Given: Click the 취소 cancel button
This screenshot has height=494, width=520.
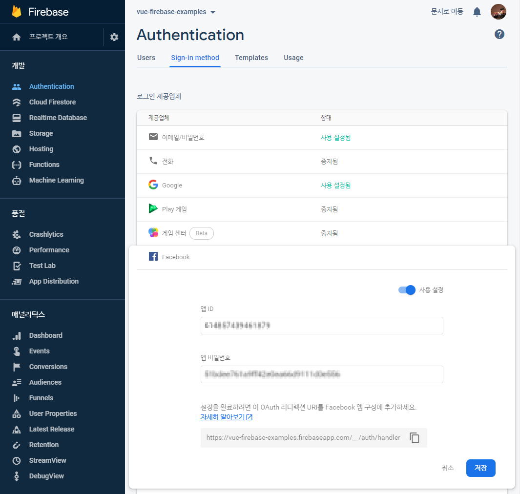Looking at the screenshot, I should (447, 468).
